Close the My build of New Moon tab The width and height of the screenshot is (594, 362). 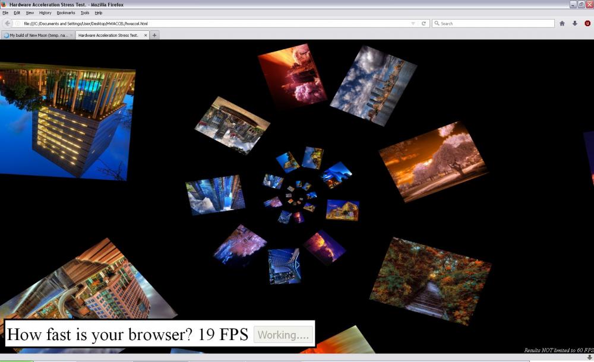click(x=71, y=35)
